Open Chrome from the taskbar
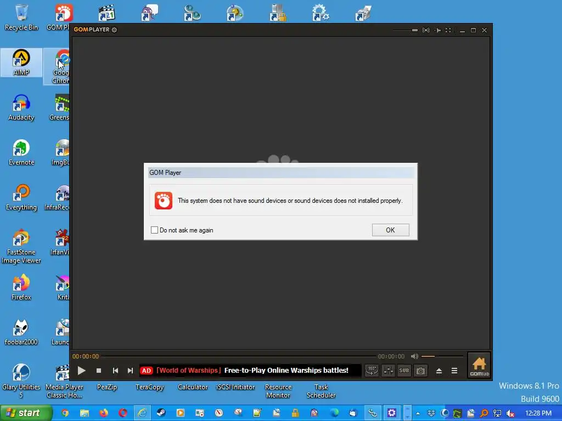562x421 pixels. tap(65, 413)
